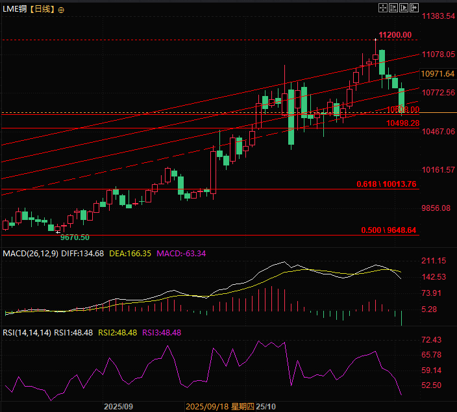
Task: Click the 10467.06 axis value
Action: (x=438, y=132)
